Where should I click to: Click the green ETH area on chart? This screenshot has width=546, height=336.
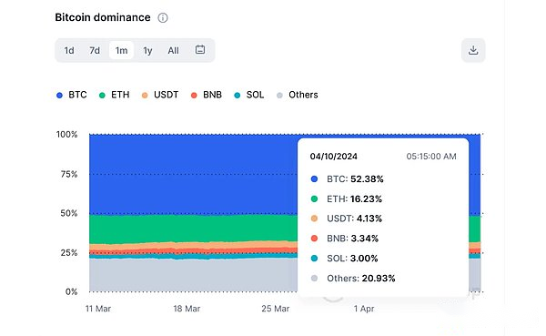point(191,229)
